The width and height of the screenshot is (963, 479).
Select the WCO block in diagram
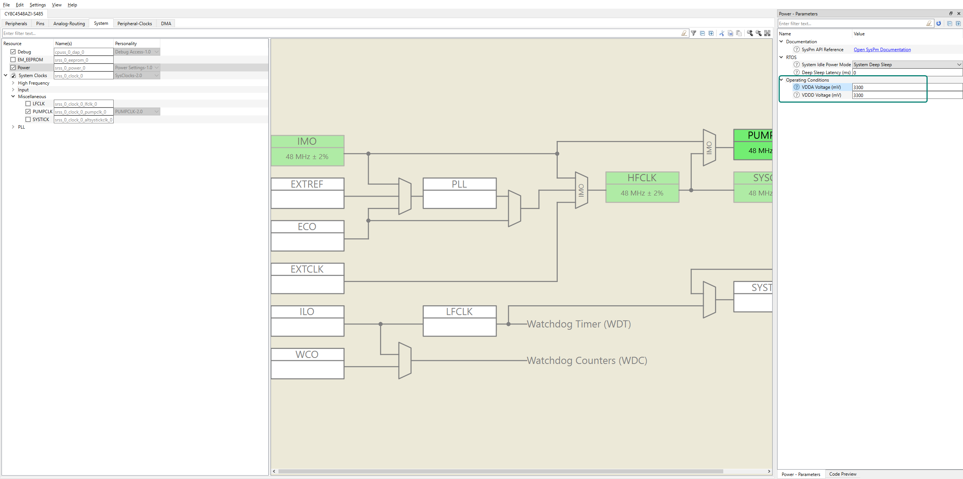pos(307,364)
